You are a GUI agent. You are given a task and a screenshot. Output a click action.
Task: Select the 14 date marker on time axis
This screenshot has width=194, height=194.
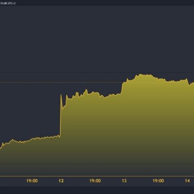pos(187,180)
